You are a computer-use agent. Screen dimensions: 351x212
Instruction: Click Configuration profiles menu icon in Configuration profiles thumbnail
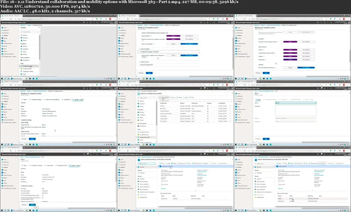[x=138, y=137]
